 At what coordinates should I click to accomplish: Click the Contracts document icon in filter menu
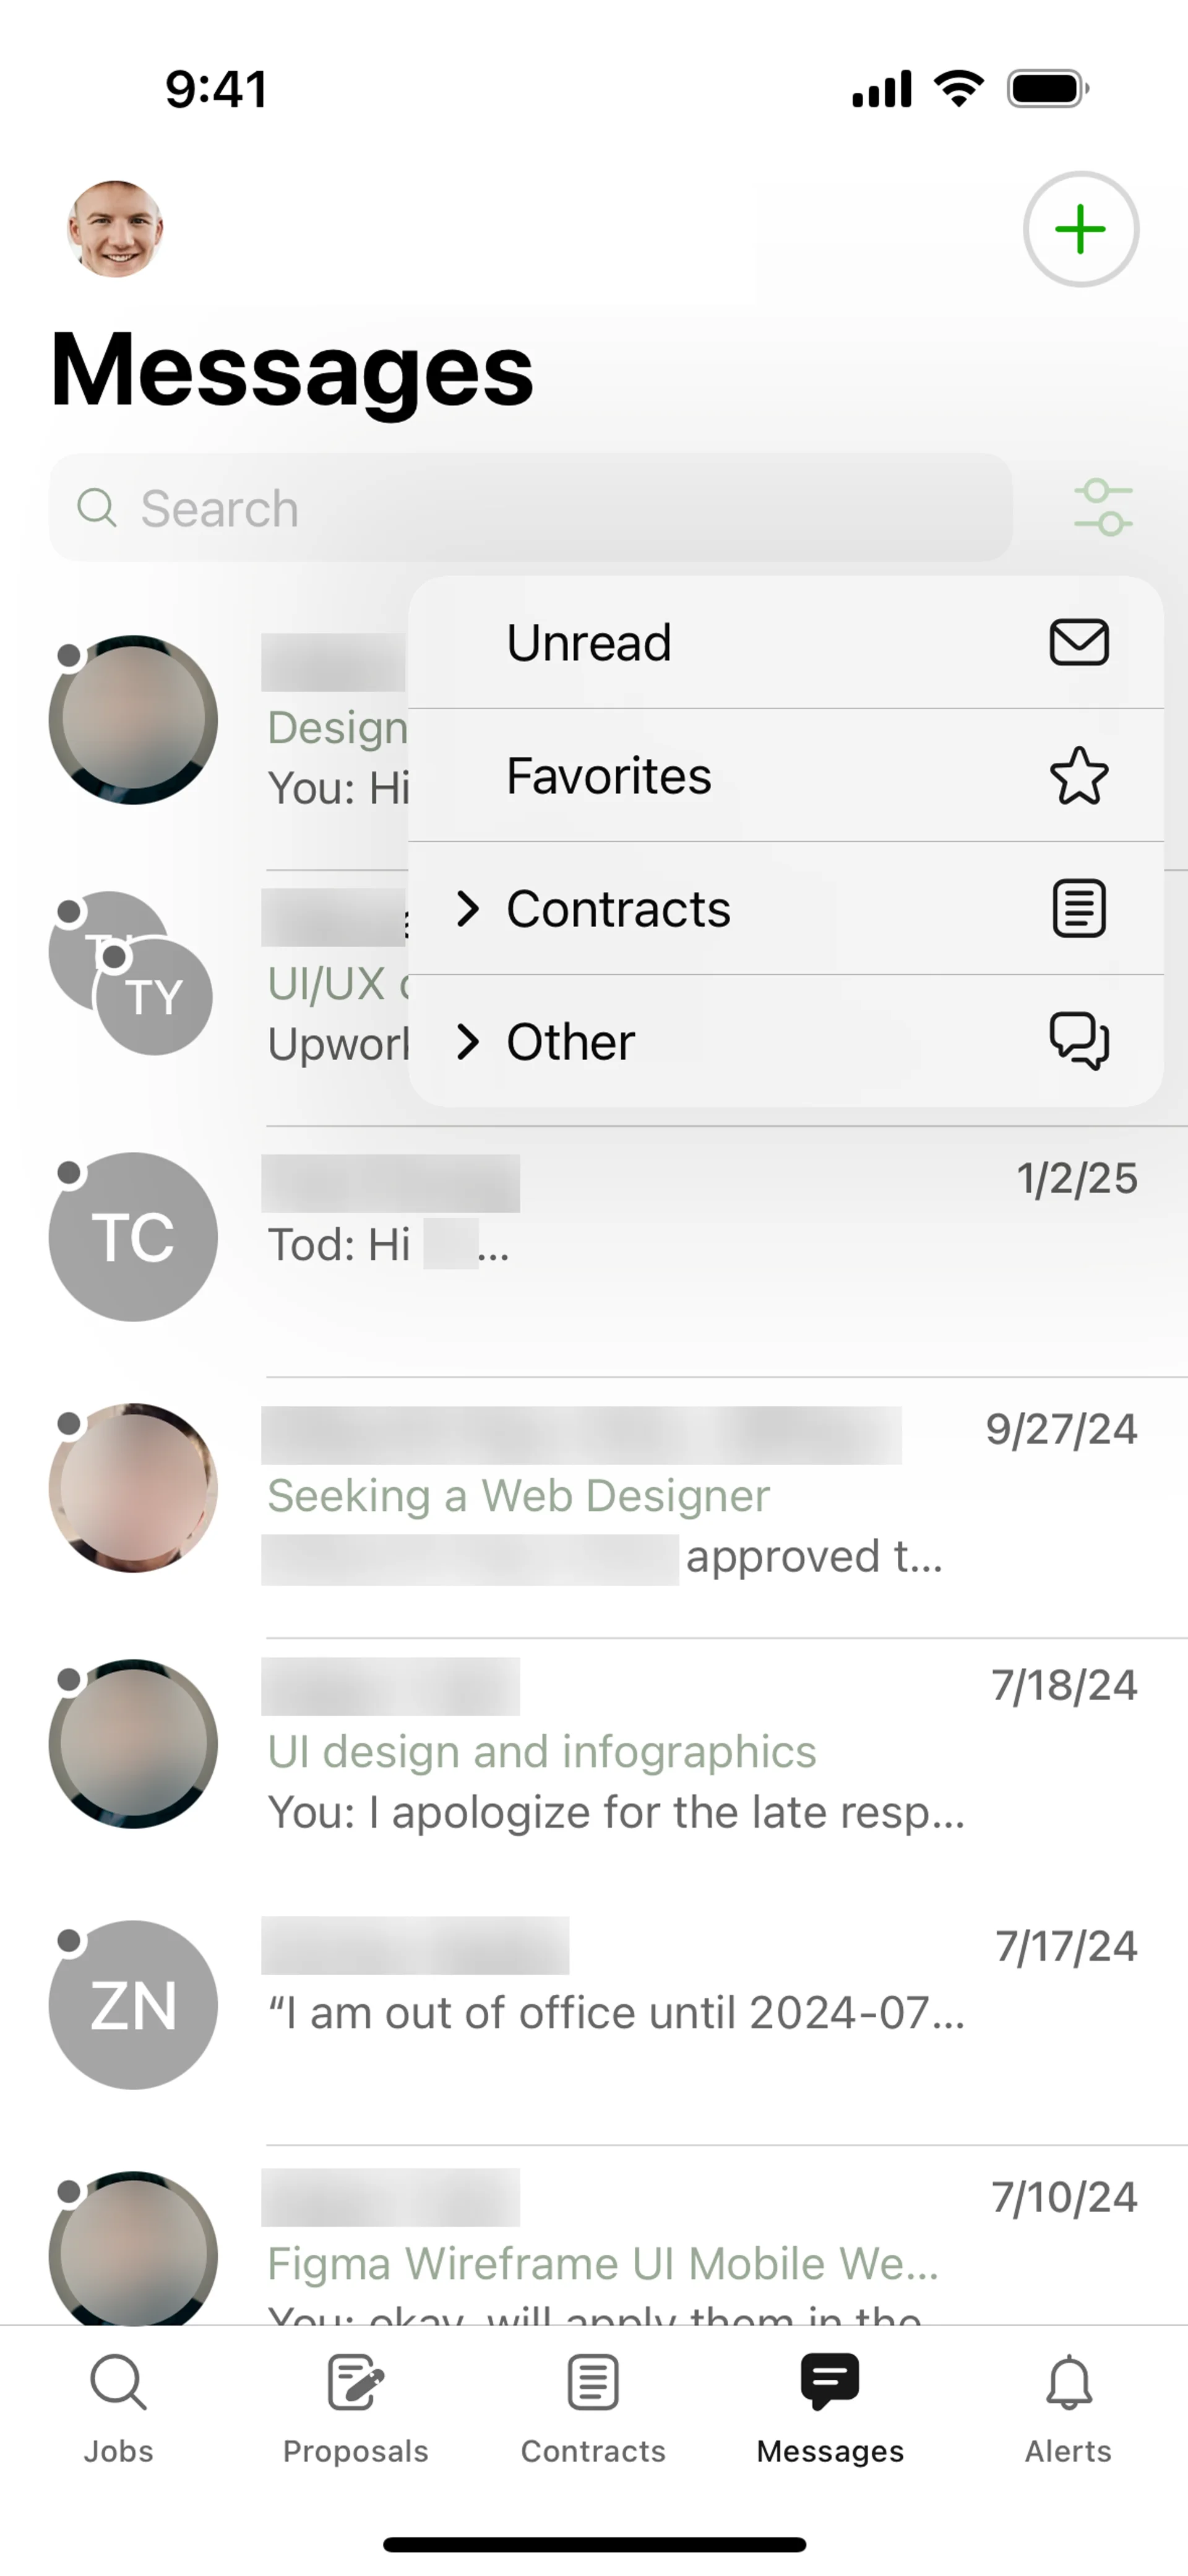tap(1078, 909)
